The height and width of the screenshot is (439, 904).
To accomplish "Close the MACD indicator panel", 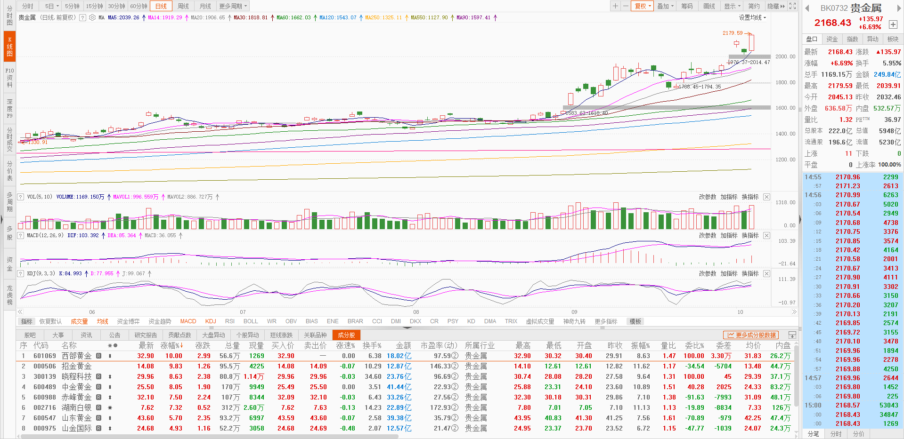I will click(x=766, y=235).
